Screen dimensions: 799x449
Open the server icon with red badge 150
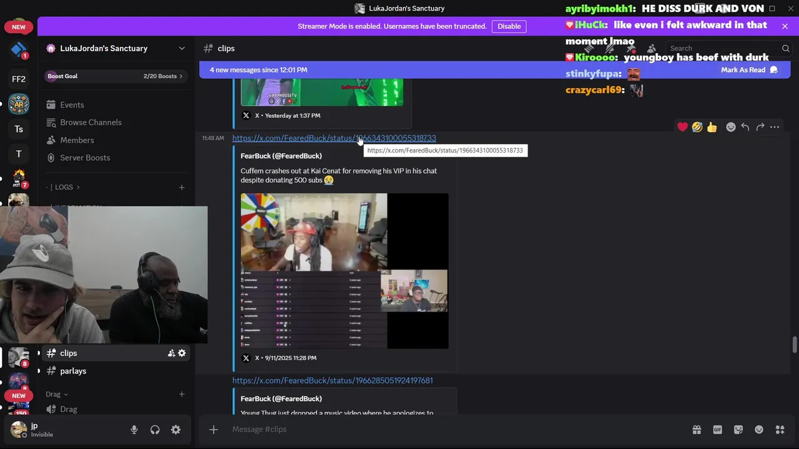coord(19,408)
